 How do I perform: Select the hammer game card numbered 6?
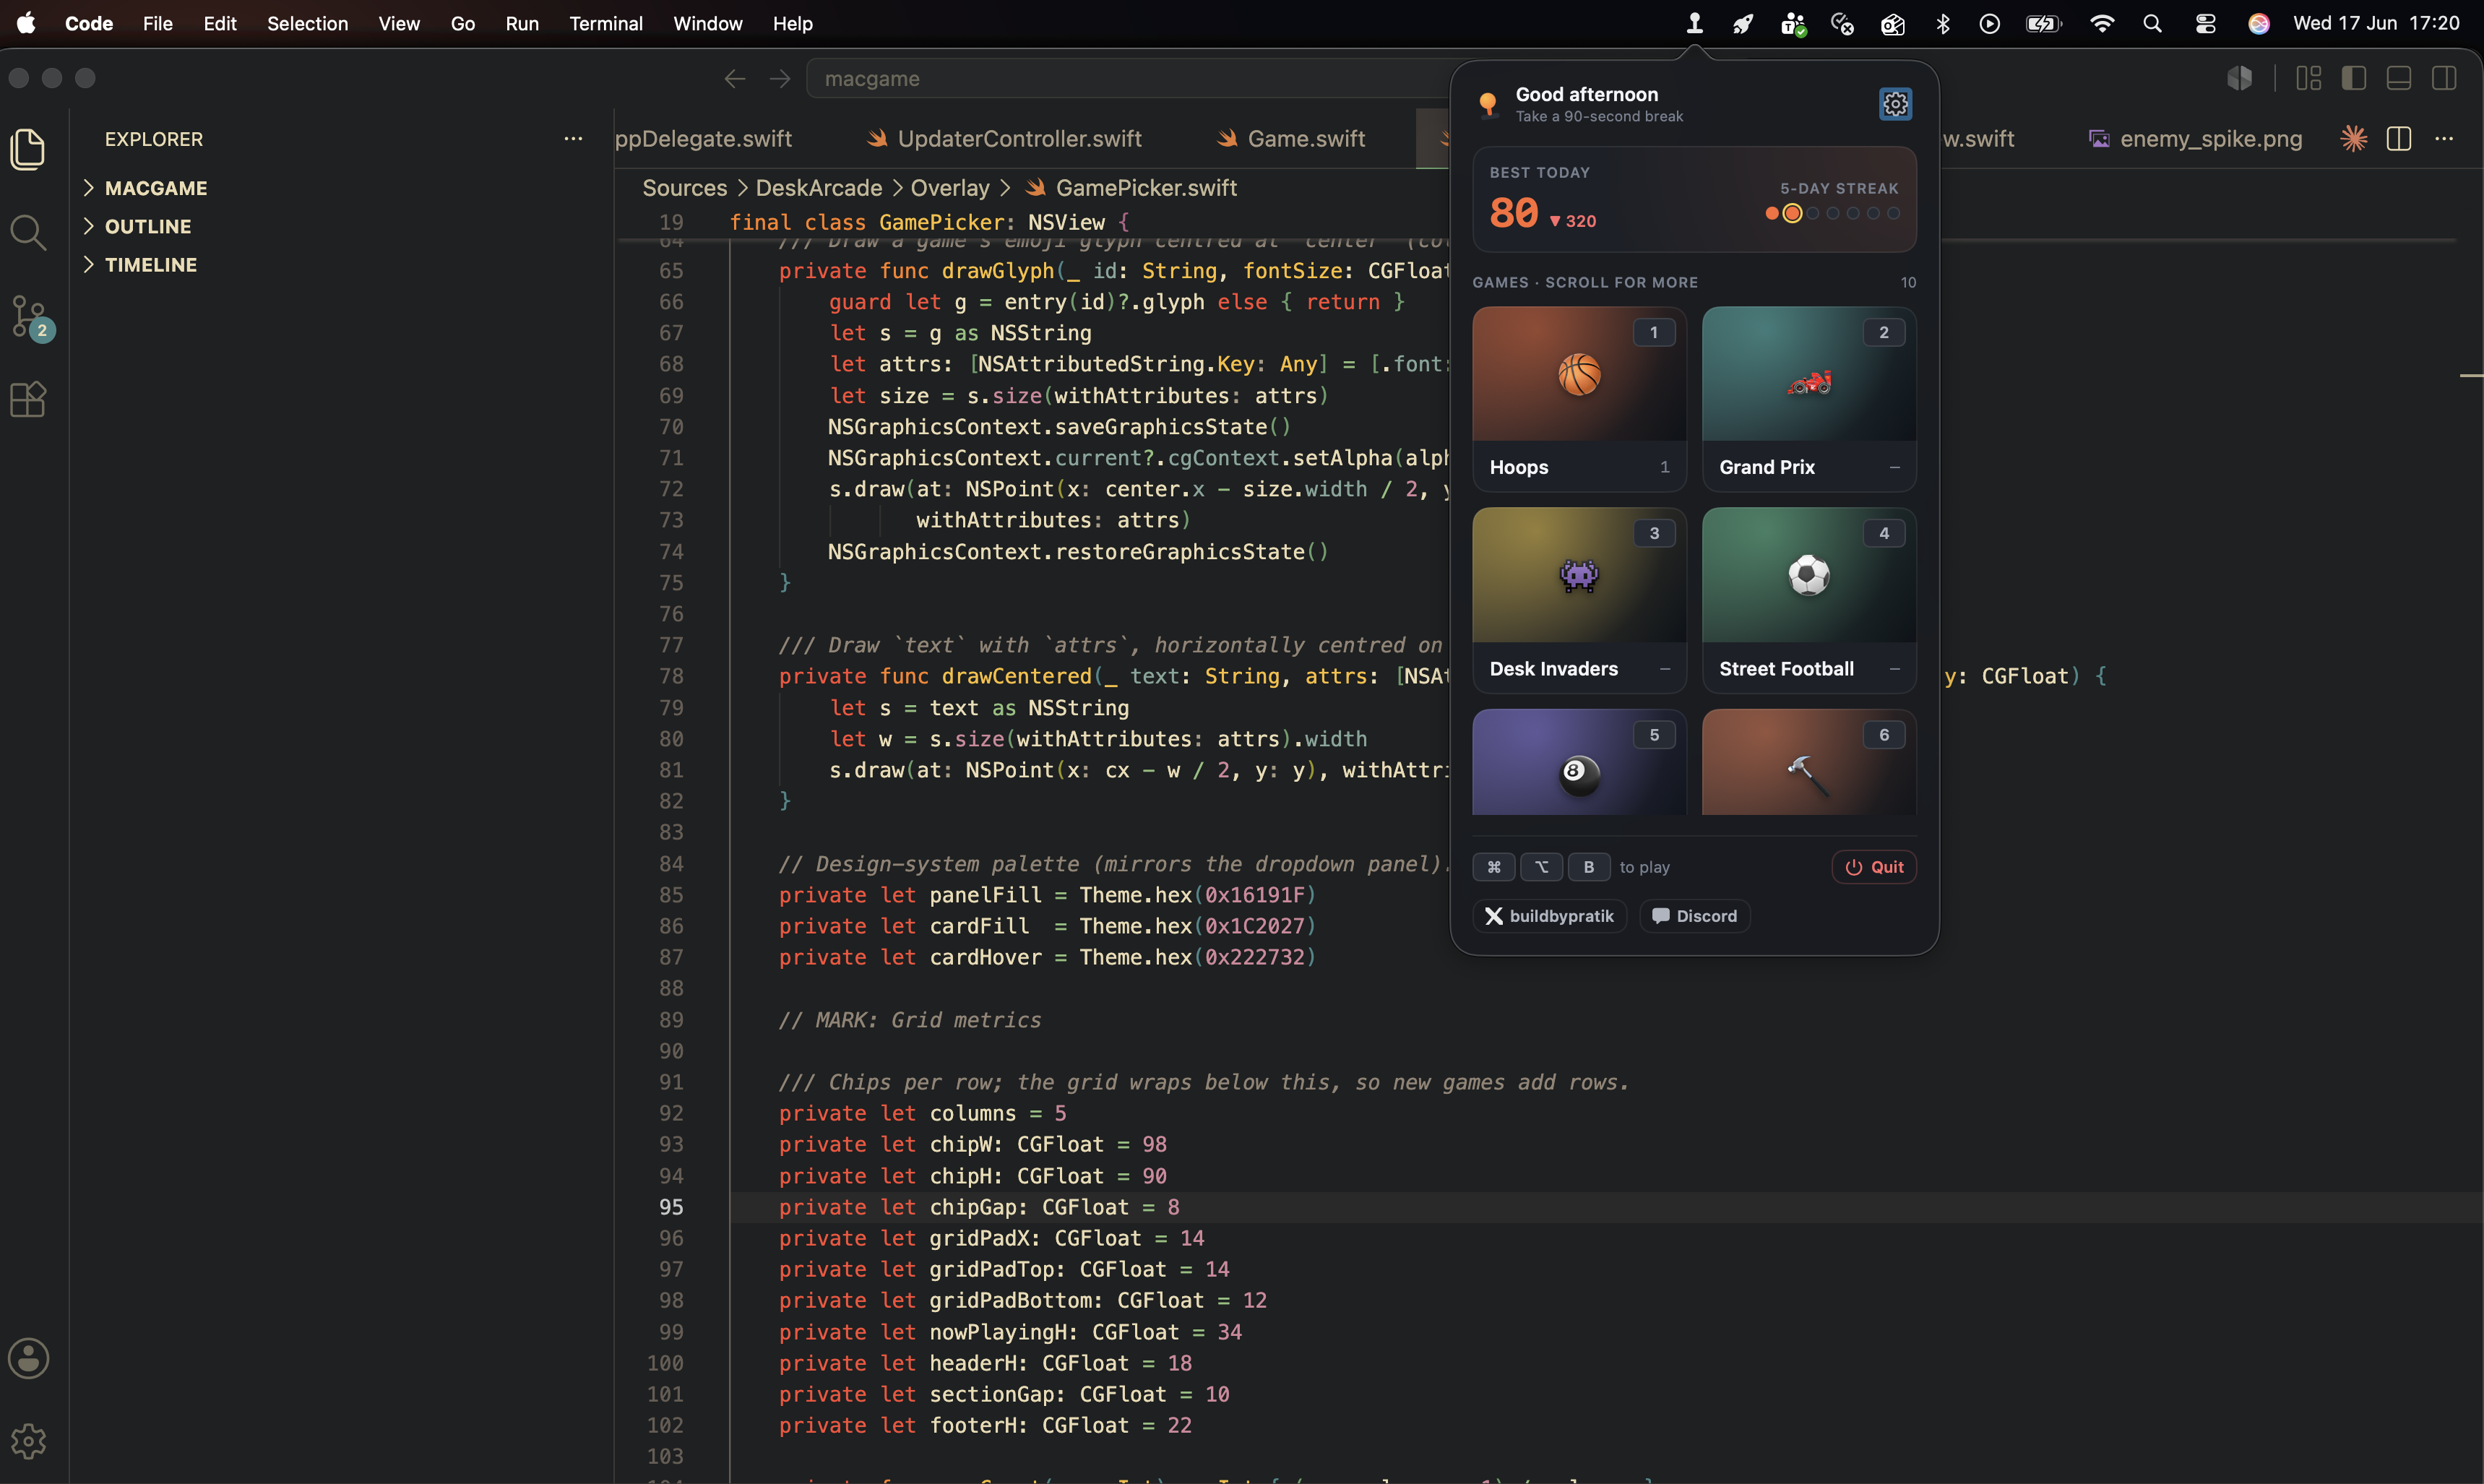[1809, 762]
